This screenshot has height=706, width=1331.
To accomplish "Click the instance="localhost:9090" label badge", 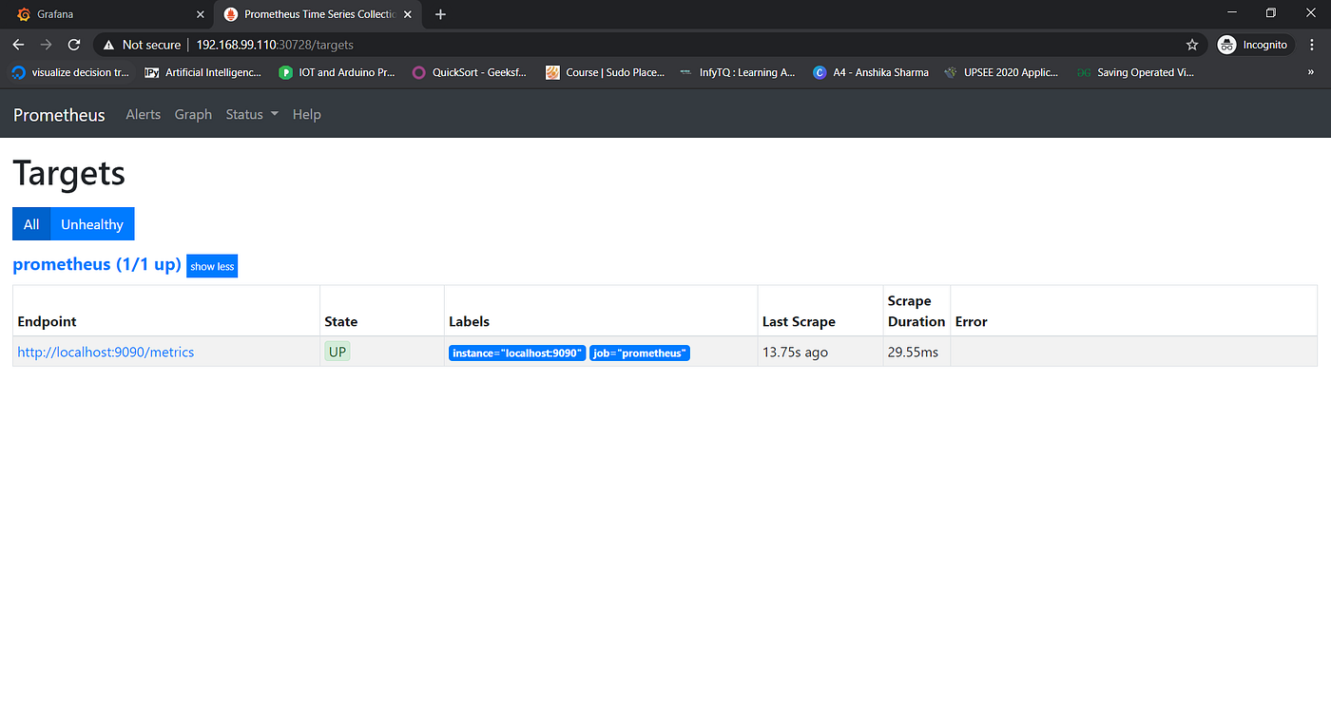I will [517, 353].
